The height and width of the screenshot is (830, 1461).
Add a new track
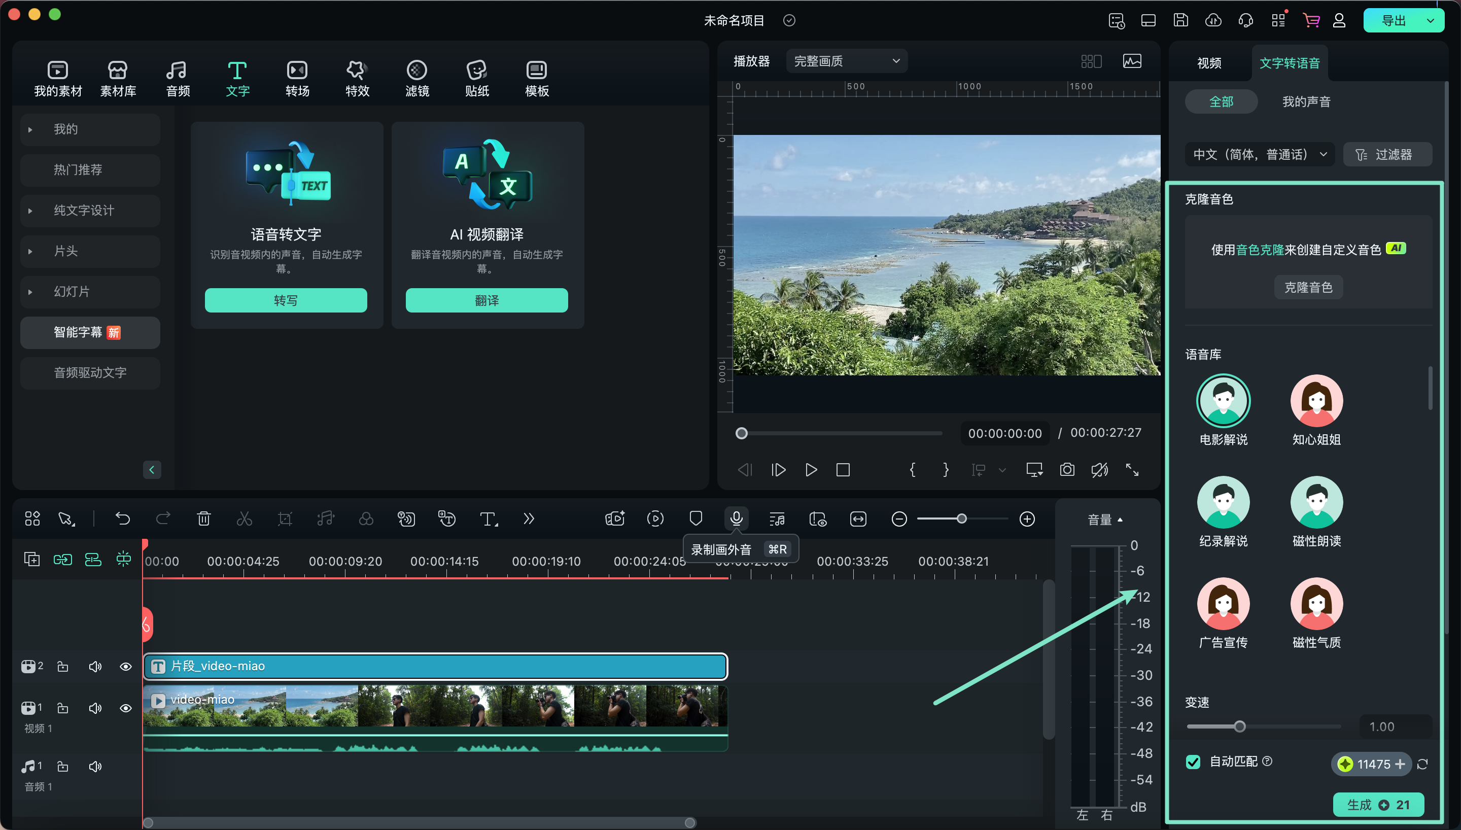[32, 559]
